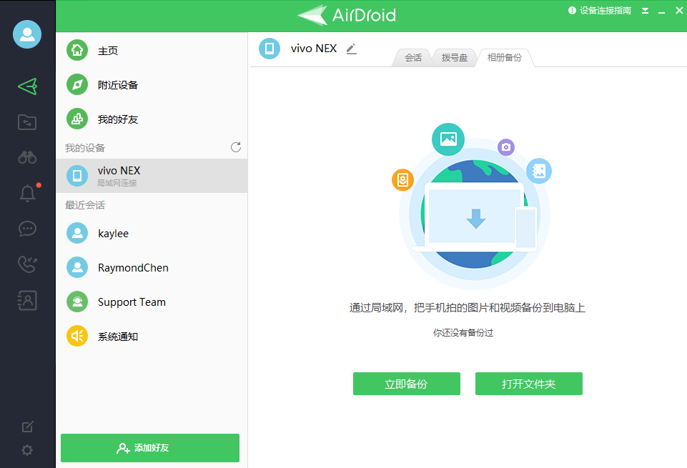
Task: Open the user profile avatar
Action: 27,34
